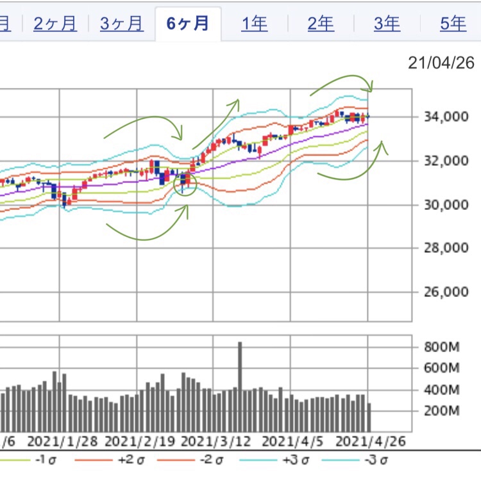Click the 800M volume axis label
This screenshot has width=481, height=484.
442,347
